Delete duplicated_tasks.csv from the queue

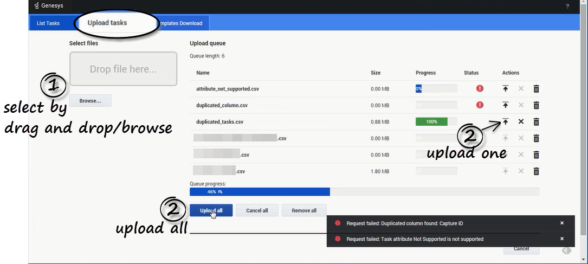click(x=536, y=122)
